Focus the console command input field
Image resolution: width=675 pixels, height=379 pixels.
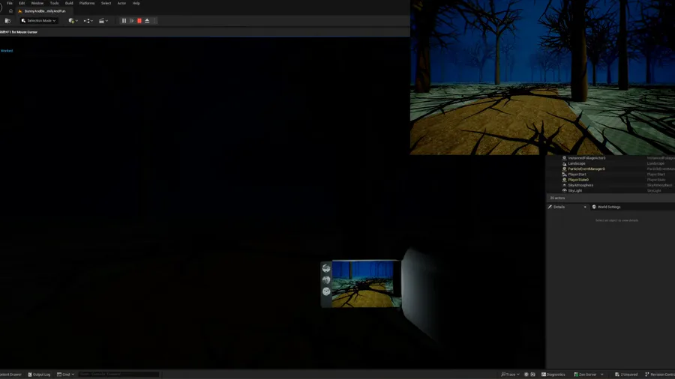click(x=118, y=375)
